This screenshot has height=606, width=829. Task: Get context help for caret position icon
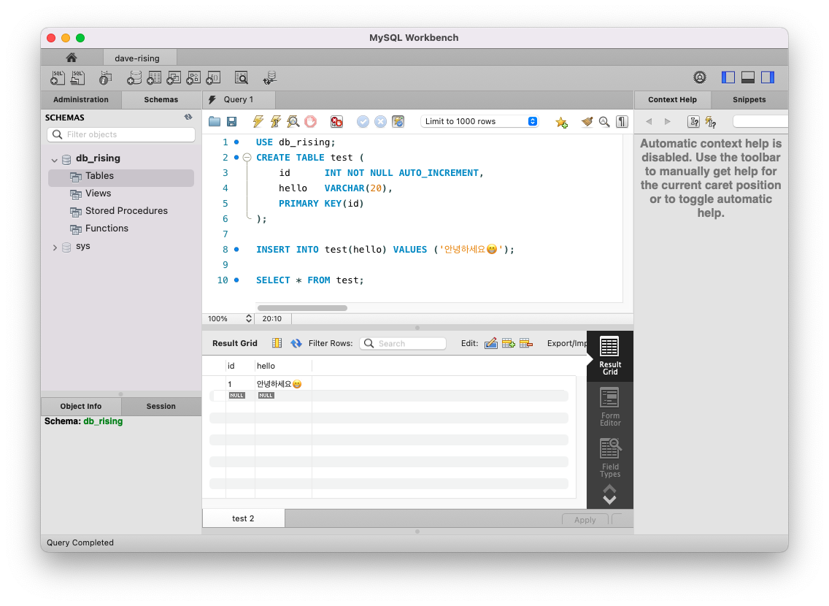694,122
